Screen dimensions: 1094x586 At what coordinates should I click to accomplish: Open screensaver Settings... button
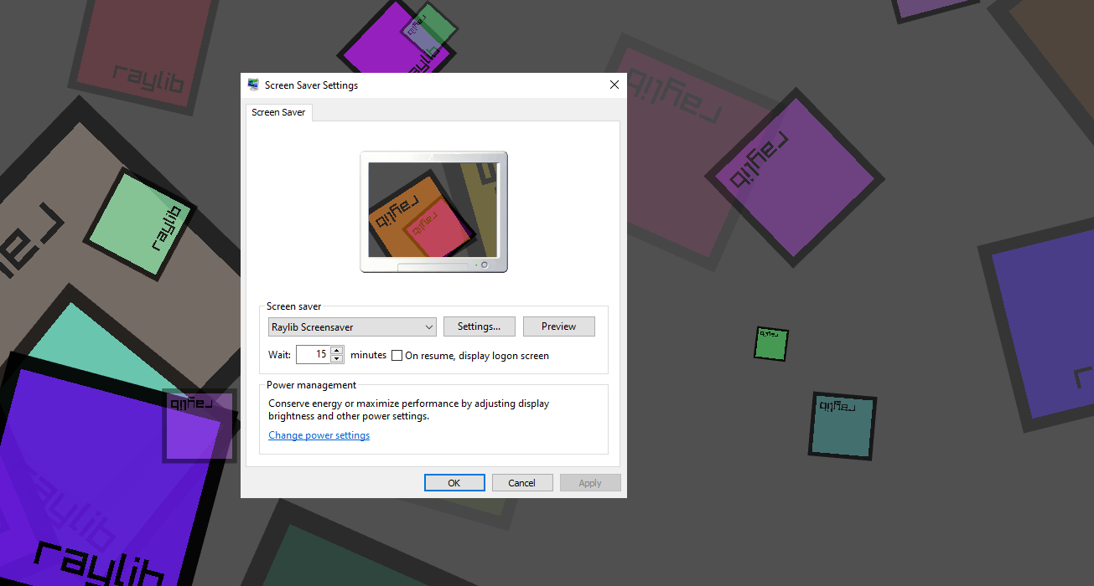click(x=479, y=326)
